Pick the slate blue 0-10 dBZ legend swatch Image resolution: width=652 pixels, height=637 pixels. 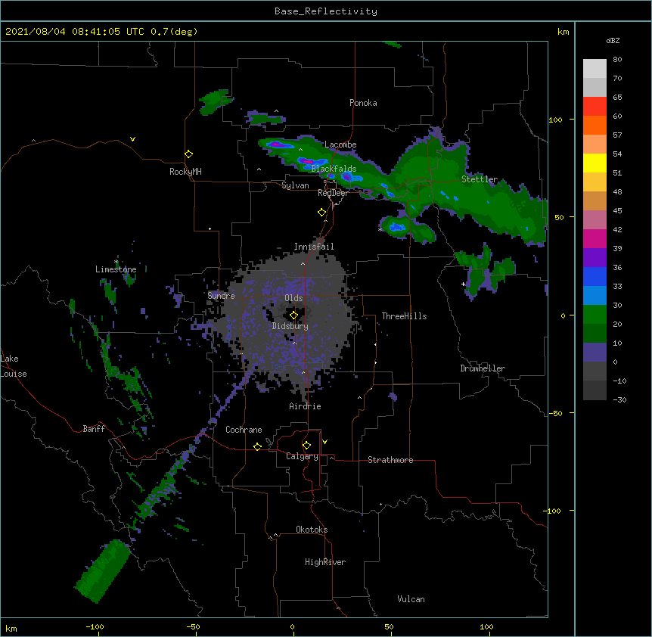(x=595, y=353)
